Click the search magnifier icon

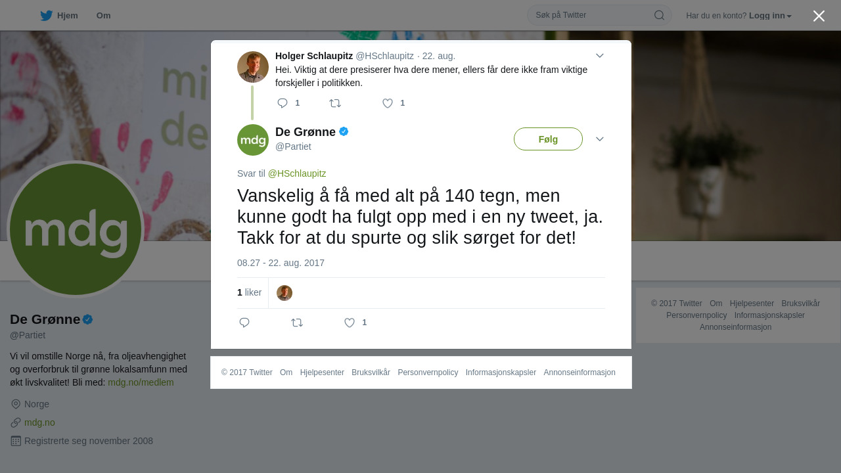[x=659, y=15]
